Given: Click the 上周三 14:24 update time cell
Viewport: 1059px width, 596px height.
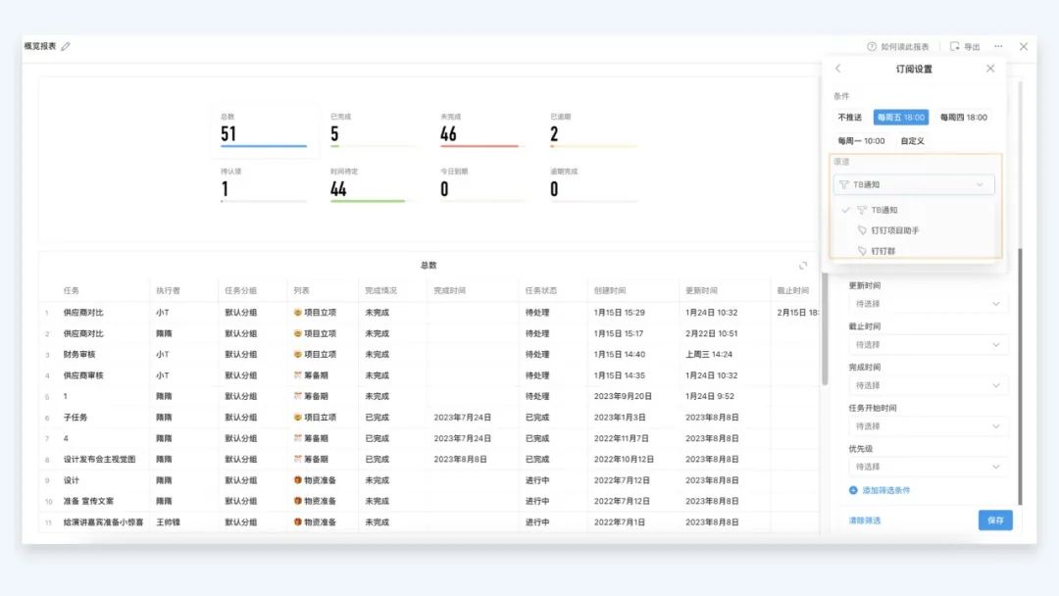Looking at the screenshot, I should [709, 354].
